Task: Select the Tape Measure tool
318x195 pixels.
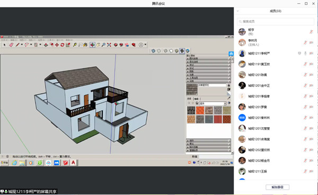Action: click(x=75, y=45)
